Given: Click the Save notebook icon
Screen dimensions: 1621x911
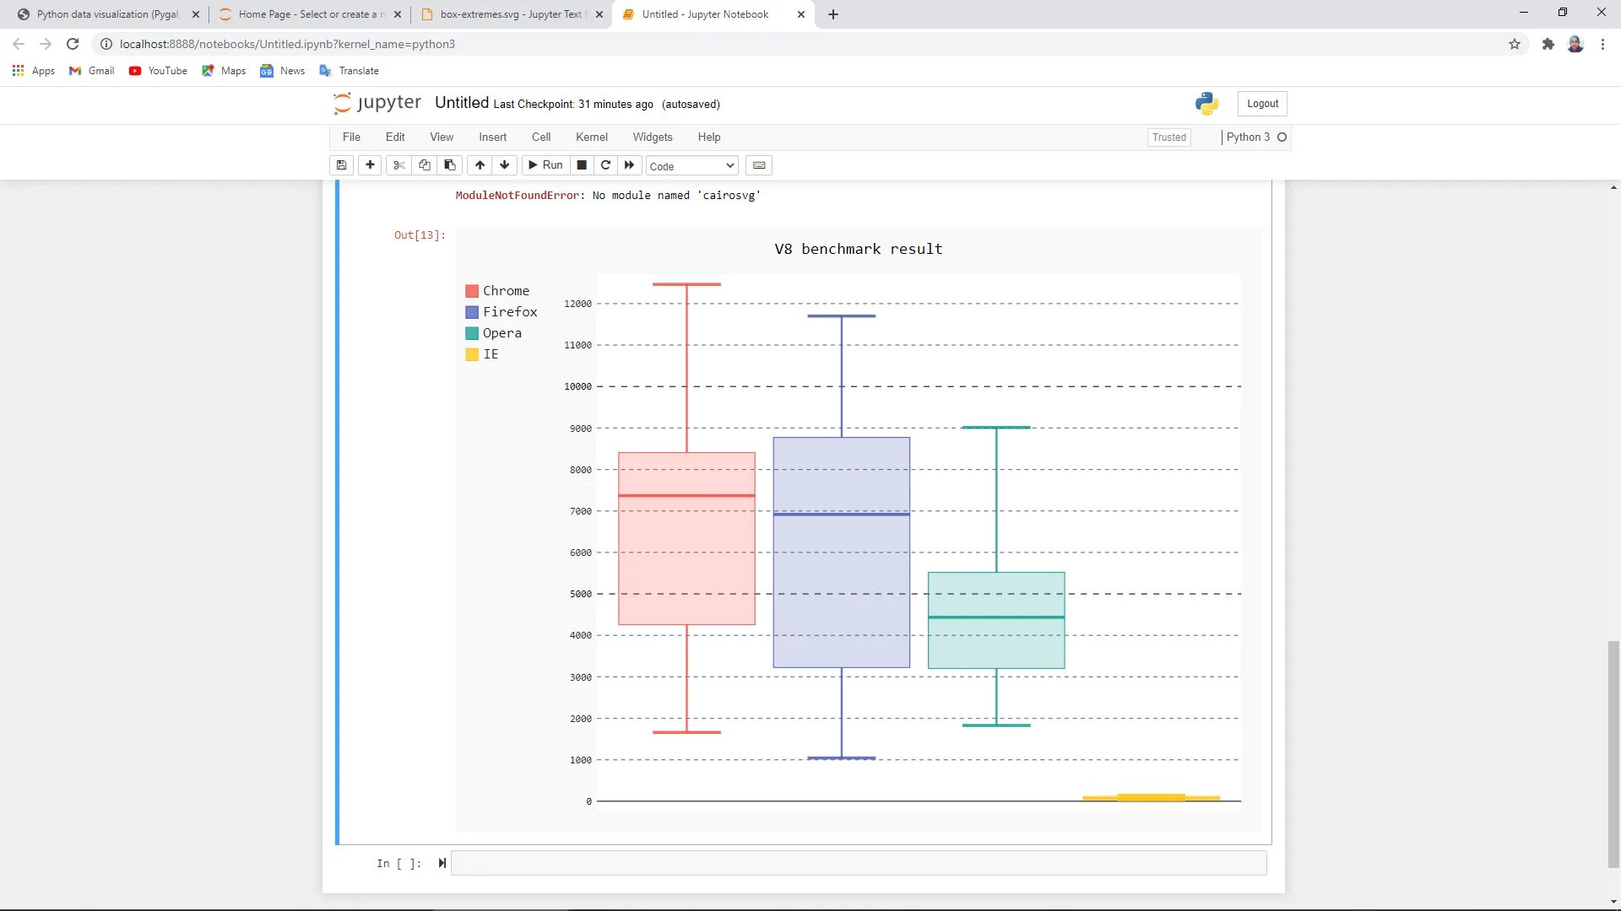Looking at the screenshot, I should click(342, 165).
